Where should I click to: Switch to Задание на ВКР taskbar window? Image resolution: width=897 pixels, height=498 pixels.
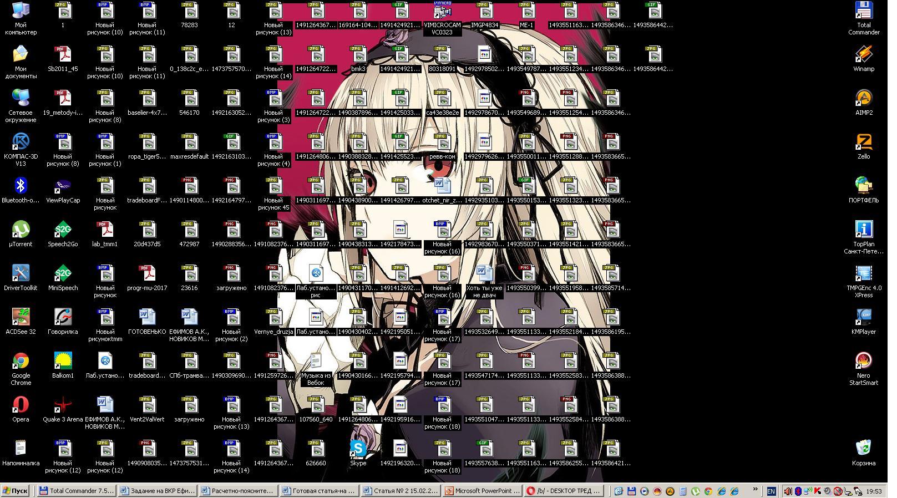[158, 491]
